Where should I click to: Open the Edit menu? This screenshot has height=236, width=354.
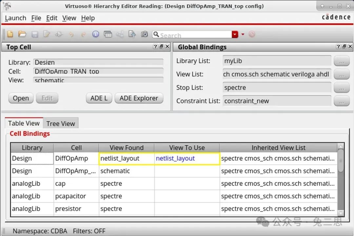point(51,18)
